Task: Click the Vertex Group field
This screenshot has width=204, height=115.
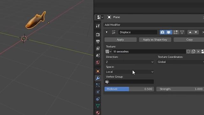Action: (129, 82)
